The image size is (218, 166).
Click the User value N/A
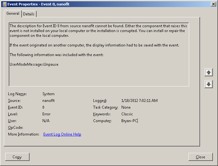tap(46, 121)
